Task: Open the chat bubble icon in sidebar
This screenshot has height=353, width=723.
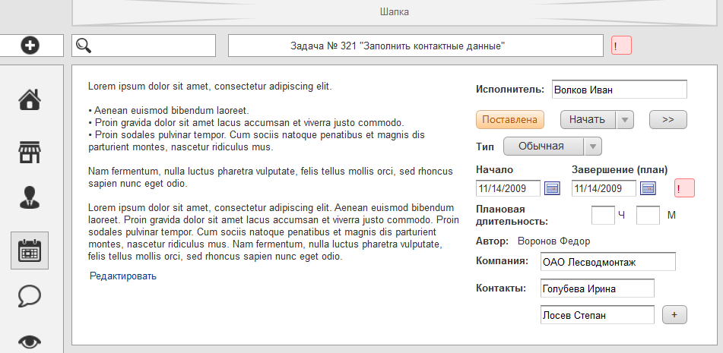Action: point(30,296)
